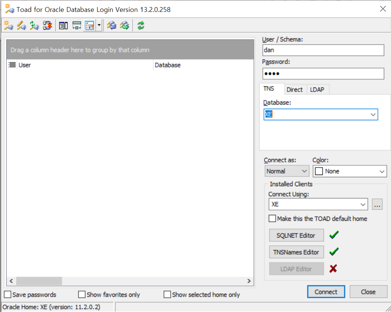391x312 pixels.
Task: Click the highlighted checklist view toolbar icon
Action: tap(89, 25)
